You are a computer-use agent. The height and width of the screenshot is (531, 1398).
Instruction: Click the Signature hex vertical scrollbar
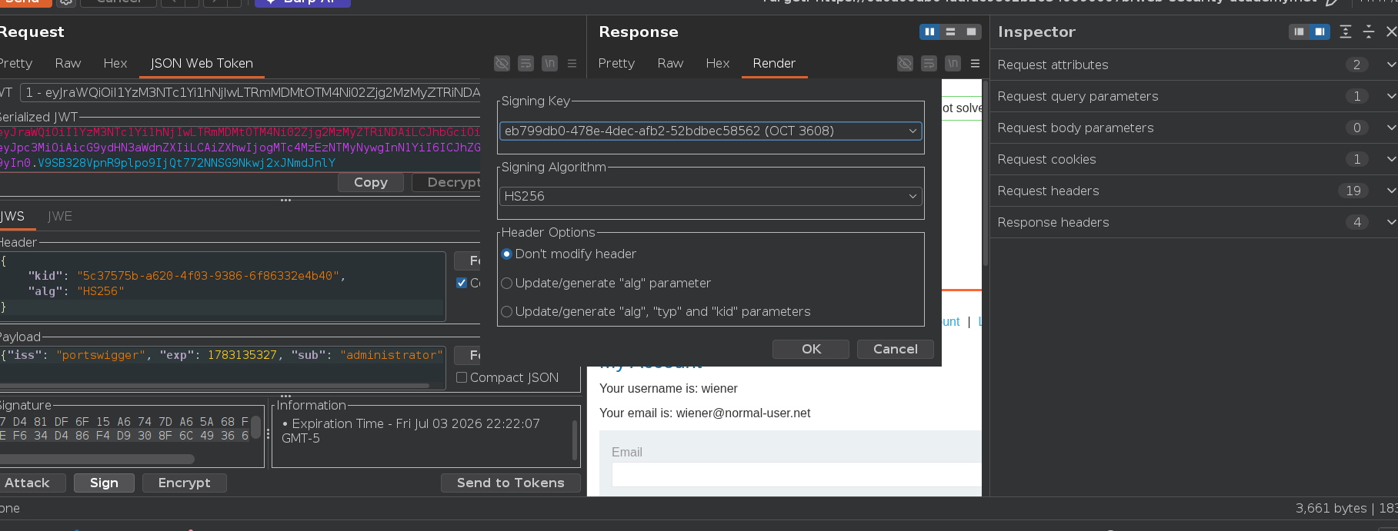point(255,427)
